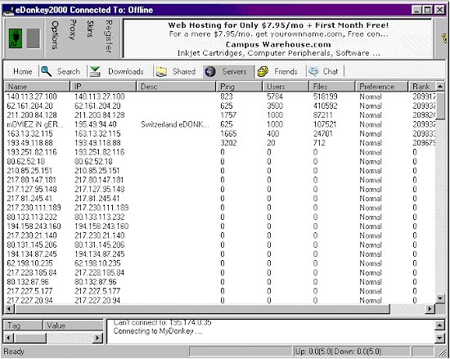The image size is (450, 359).
Task: Click the gray disconnect icon
Action: [34, 38]
